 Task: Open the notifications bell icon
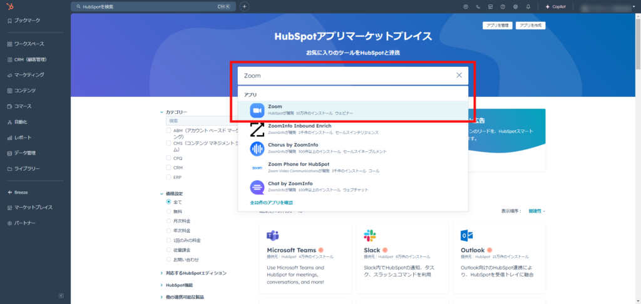click(528, 6)
